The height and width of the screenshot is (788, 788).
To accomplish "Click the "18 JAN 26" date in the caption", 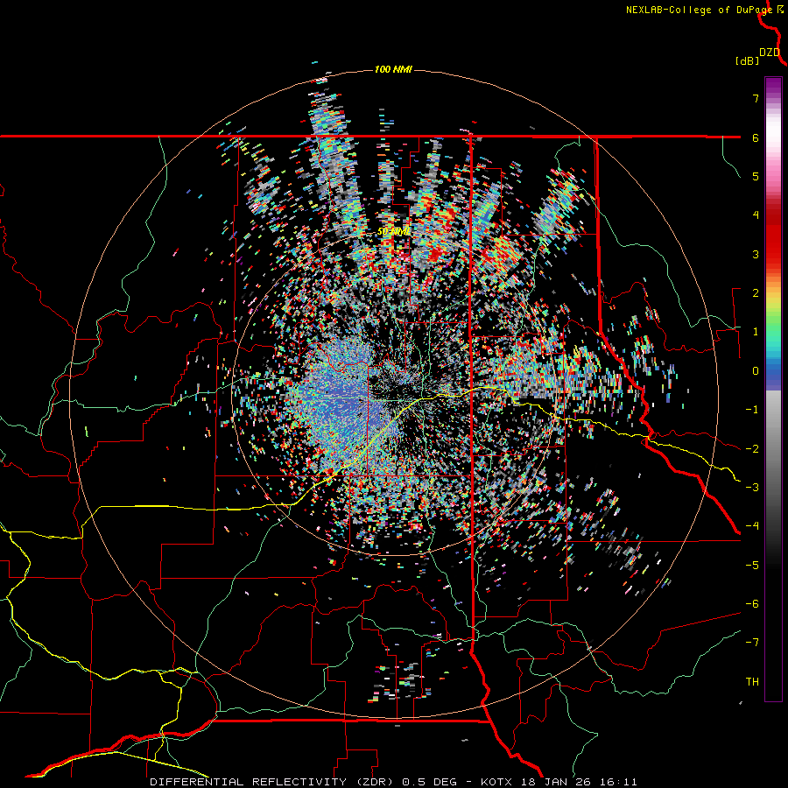I will point(554,782).
